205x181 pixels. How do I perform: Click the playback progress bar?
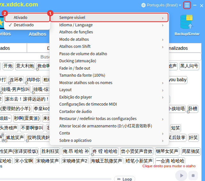pyautogui.click(x=55, y=179)
